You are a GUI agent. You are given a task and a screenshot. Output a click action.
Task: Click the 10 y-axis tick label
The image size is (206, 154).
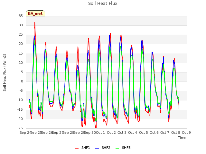pyautogui.click(x=21, y=63)
